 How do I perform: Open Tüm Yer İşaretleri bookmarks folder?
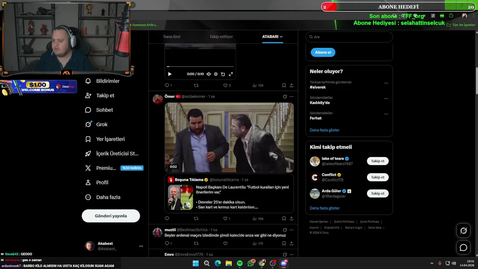coord(461,25)
